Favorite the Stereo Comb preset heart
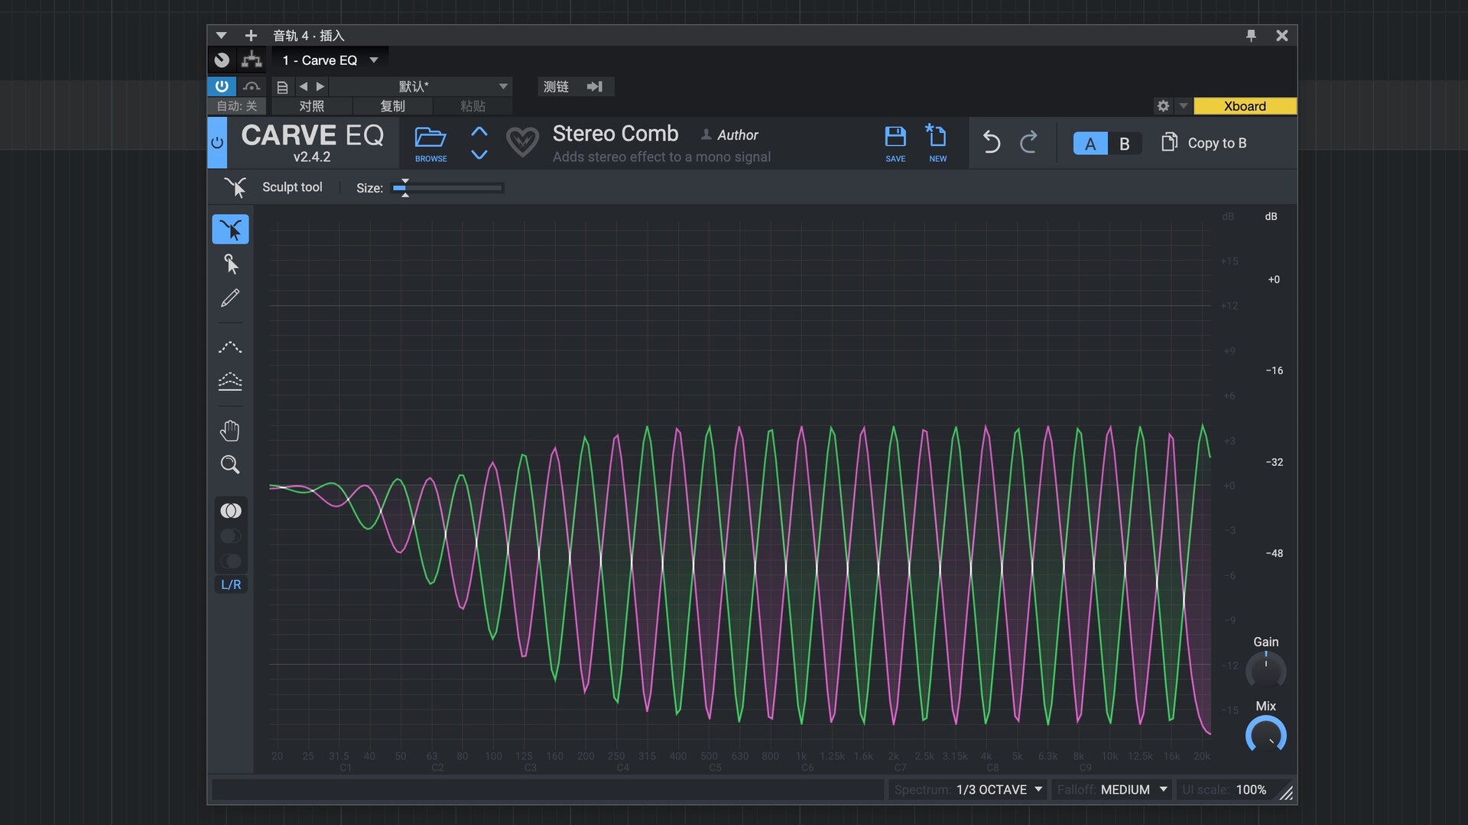 tap(523, 142)
